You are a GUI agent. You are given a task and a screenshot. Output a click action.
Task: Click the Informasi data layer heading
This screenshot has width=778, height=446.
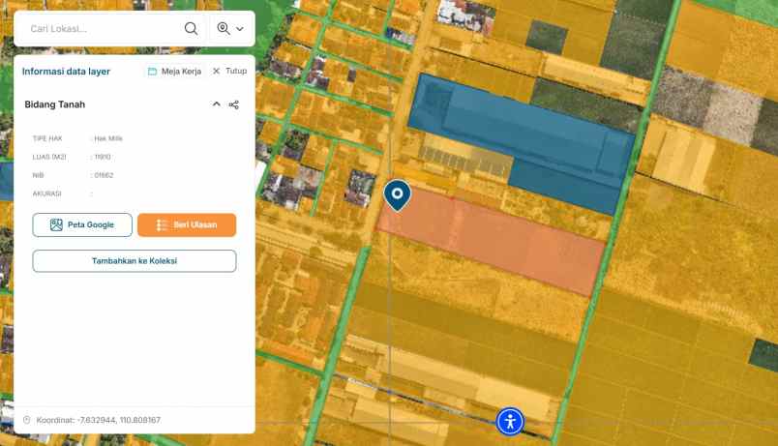[66, 72]
